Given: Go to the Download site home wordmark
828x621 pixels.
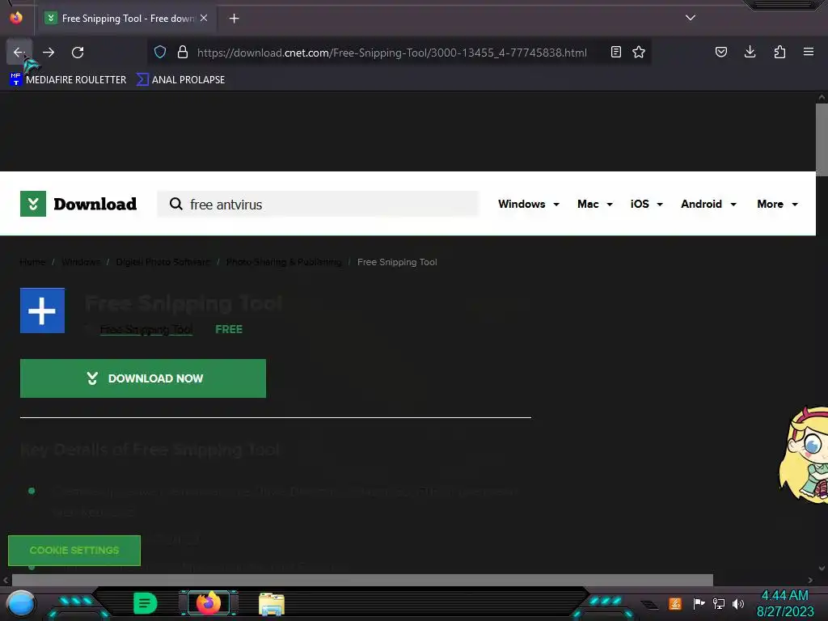Looking at the screenshot, I should (x=95, y=204).
